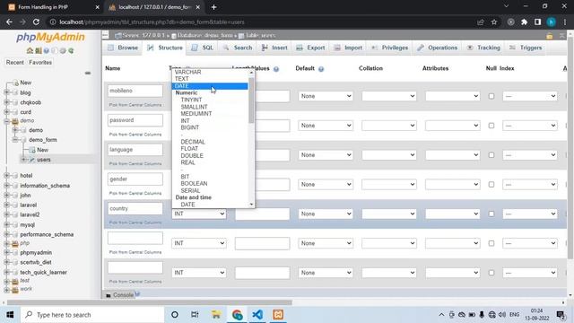This screenshot has width=574, height=323.
Task: Open the Cortana circle icon
Action: [x=175, y=315]
